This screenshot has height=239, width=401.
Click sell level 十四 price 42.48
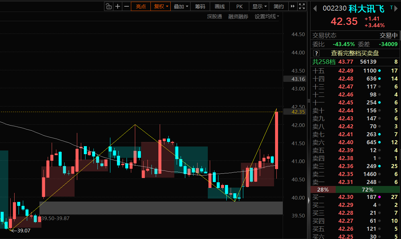tap(346, 79)
